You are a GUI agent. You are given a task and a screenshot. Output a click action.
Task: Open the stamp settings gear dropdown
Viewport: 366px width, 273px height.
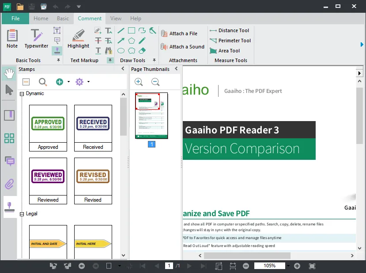point(88,82)
